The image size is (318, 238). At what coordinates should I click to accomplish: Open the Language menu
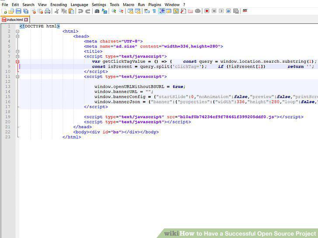pos(79,4)
